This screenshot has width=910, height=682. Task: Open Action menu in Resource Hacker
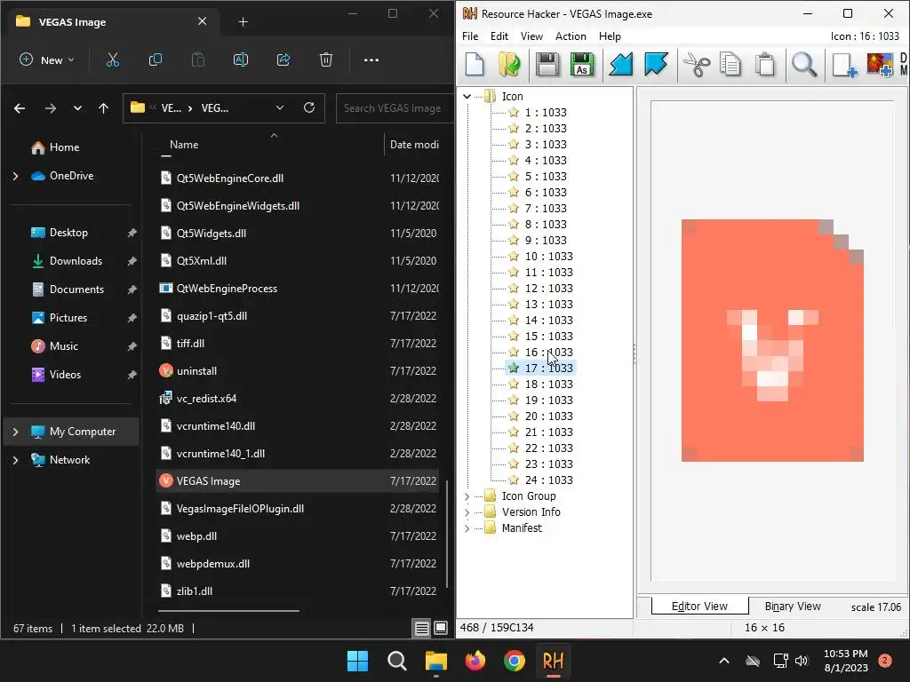click(571, 36)
